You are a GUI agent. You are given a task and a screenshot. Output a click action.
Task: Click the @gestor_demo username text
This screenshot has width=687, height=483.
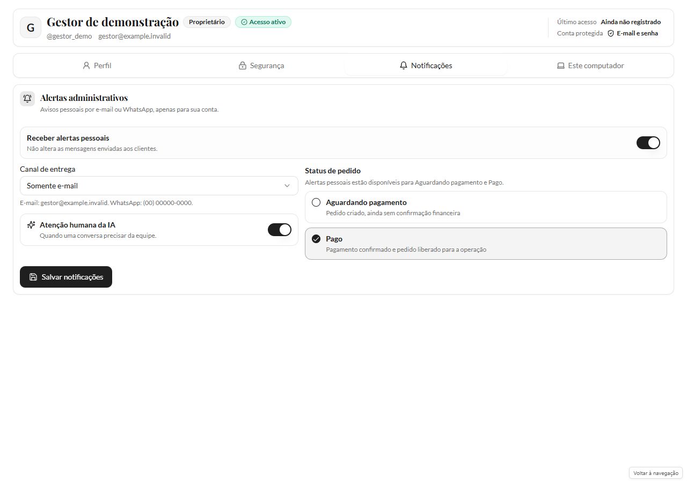click(x=69, y=36)
